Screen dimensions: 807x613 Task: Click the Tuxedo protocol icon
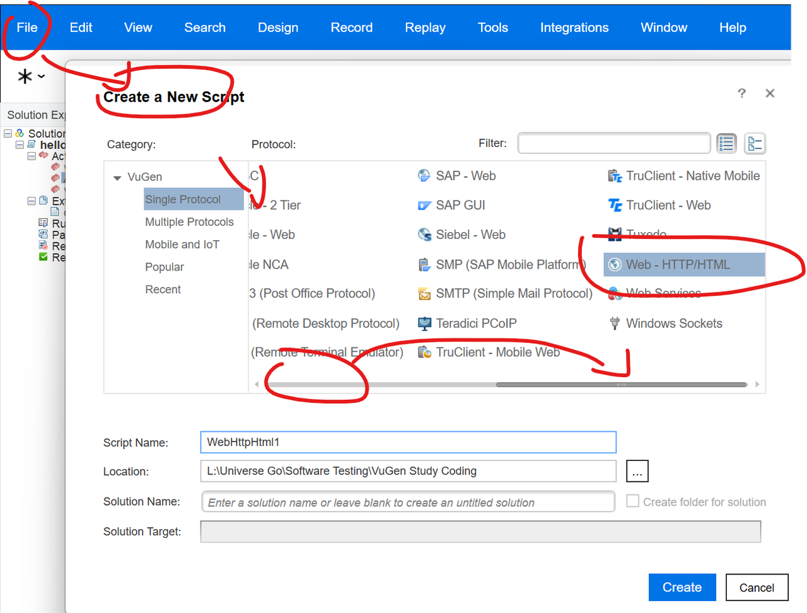click(615, 235)
